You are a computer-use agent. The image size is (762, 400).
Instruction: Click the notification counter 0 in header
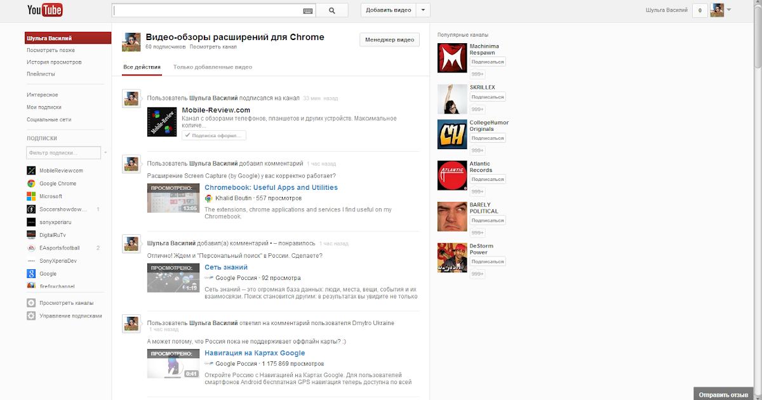[x=700, y=10]
